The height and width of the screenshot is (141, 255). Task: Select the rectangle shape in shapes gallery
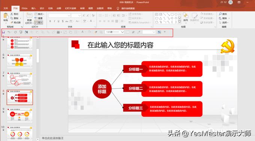[172, 15]
